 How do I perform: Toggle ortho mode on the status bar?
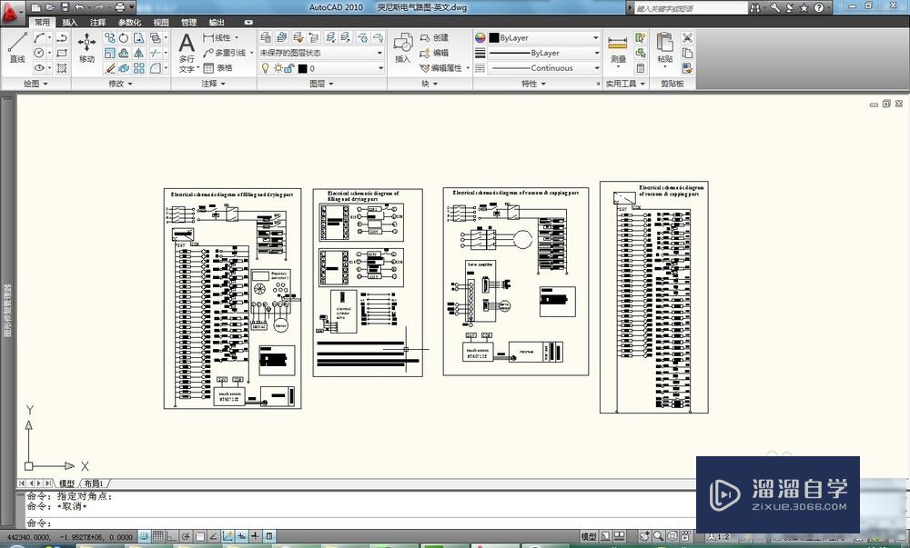[170, 536]
